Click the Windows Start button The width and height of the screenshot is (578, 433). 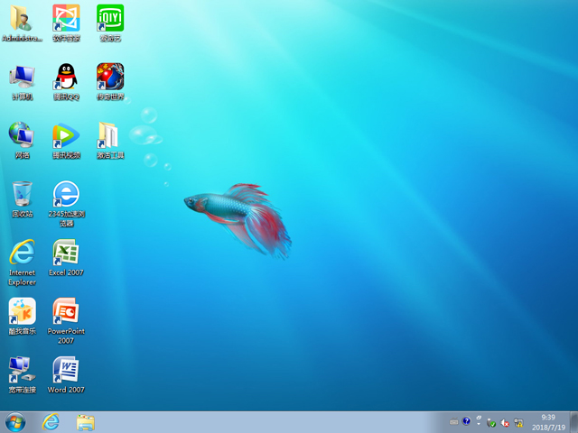point(15,421)
